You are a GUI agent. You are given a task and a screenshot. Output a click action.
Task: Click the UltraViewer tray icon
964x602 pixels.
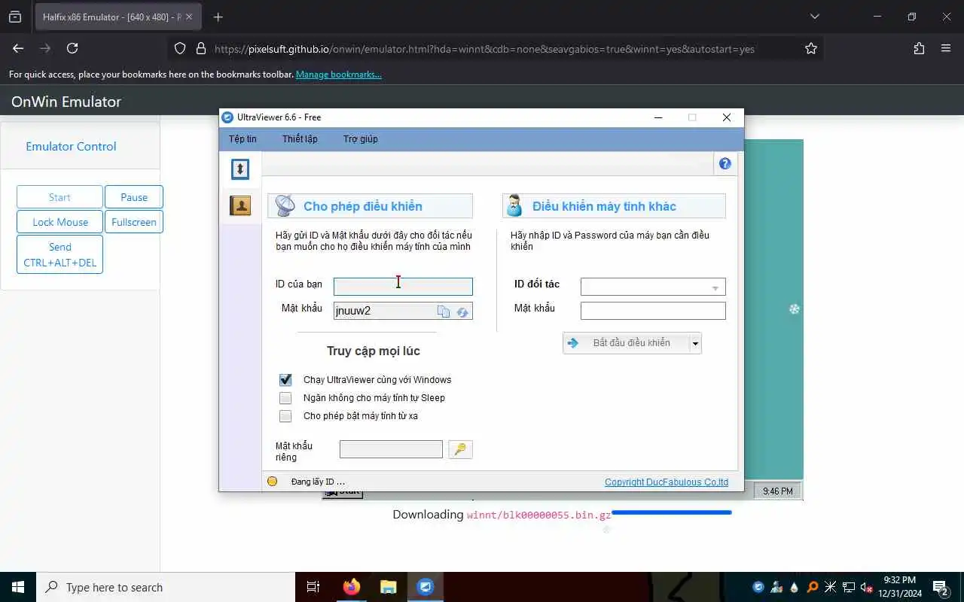click(758, 587)
